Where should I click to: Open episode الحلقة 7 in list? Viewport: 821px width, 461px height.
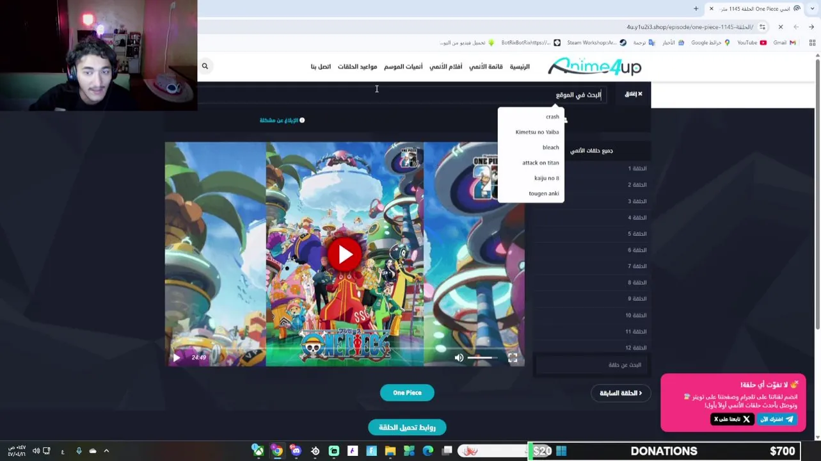click(637, 266)
